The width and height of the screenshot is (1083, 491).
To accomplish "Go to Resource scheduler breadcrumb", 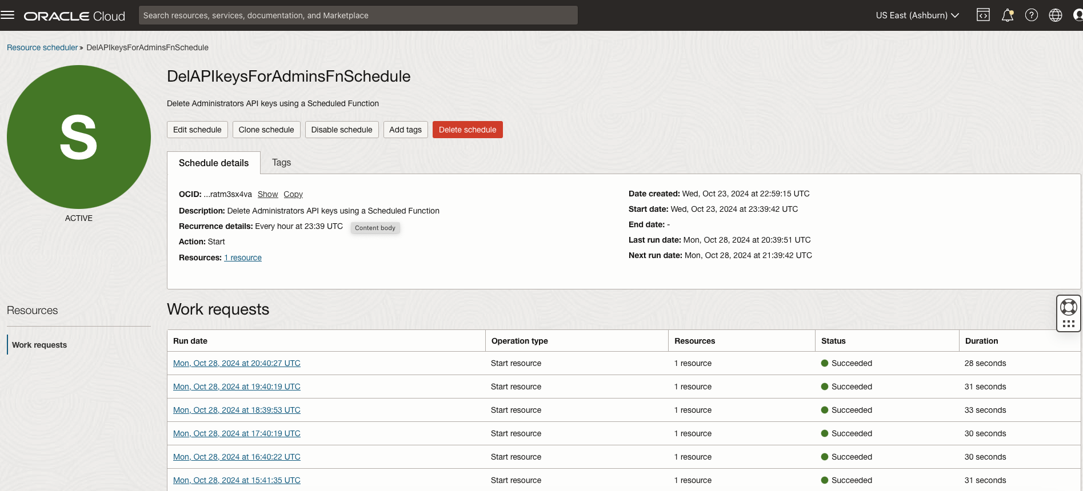I will [42, 47].
